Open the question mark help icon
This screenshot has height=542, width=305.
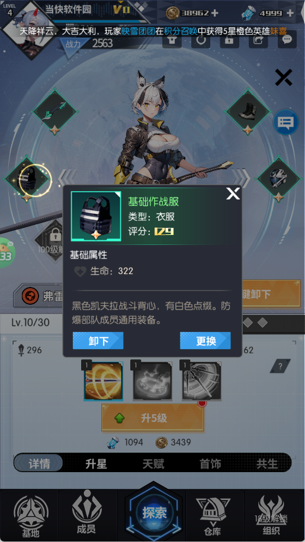(x=280, y=366)
